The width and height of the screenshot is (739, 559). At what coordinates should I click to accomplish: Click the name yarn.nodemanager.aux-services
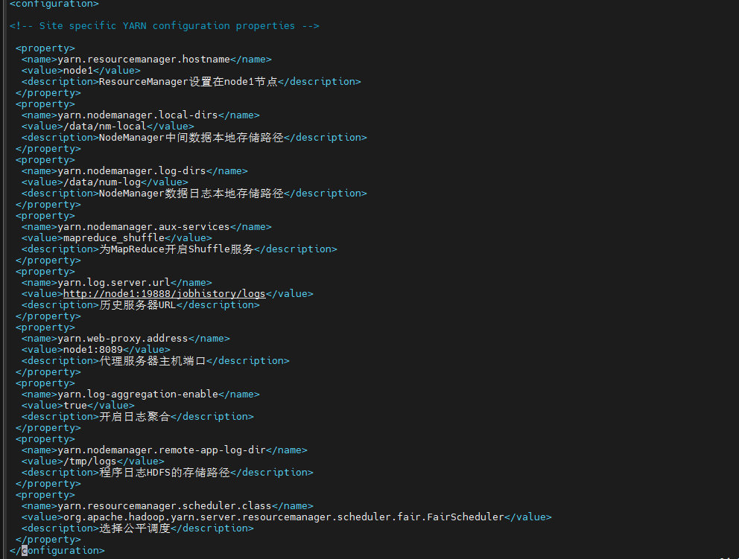[144, 227]
